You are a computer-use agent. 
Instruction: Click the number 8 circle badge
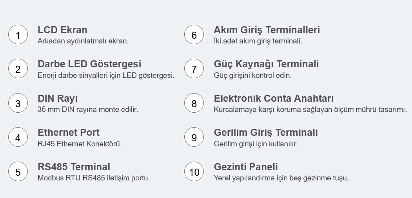(x=194, y=104)
